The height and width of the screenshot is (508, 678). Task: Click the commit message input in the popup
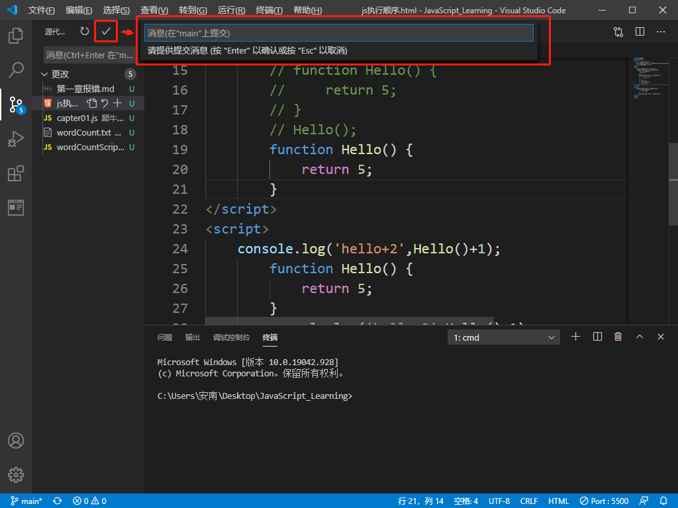(x=338, y=33)
